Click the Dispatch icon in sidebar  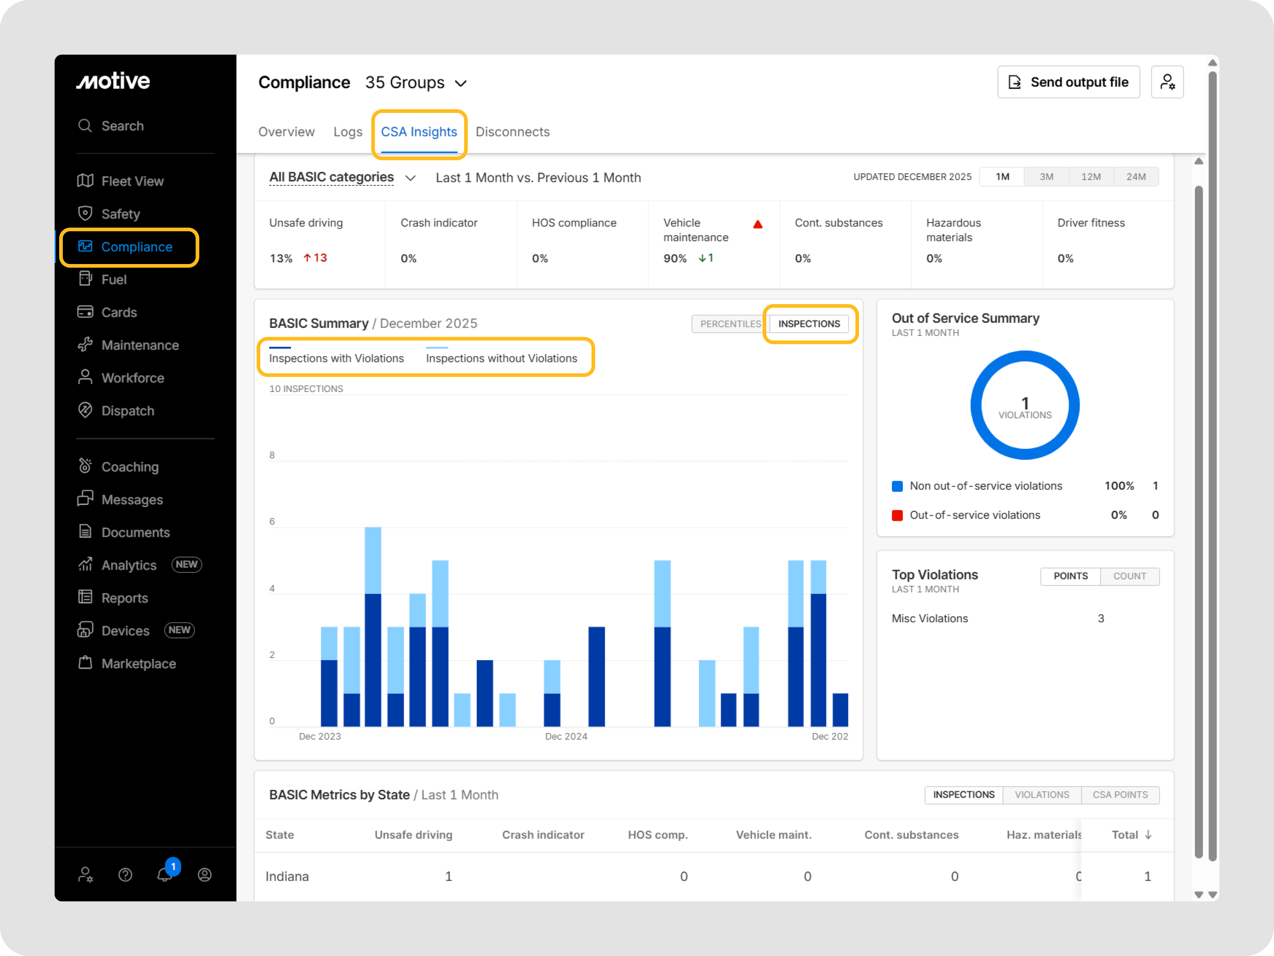(x=85, y=410)
